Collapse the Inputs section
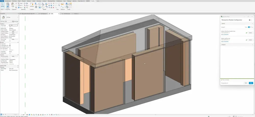 tap(252, 24)
